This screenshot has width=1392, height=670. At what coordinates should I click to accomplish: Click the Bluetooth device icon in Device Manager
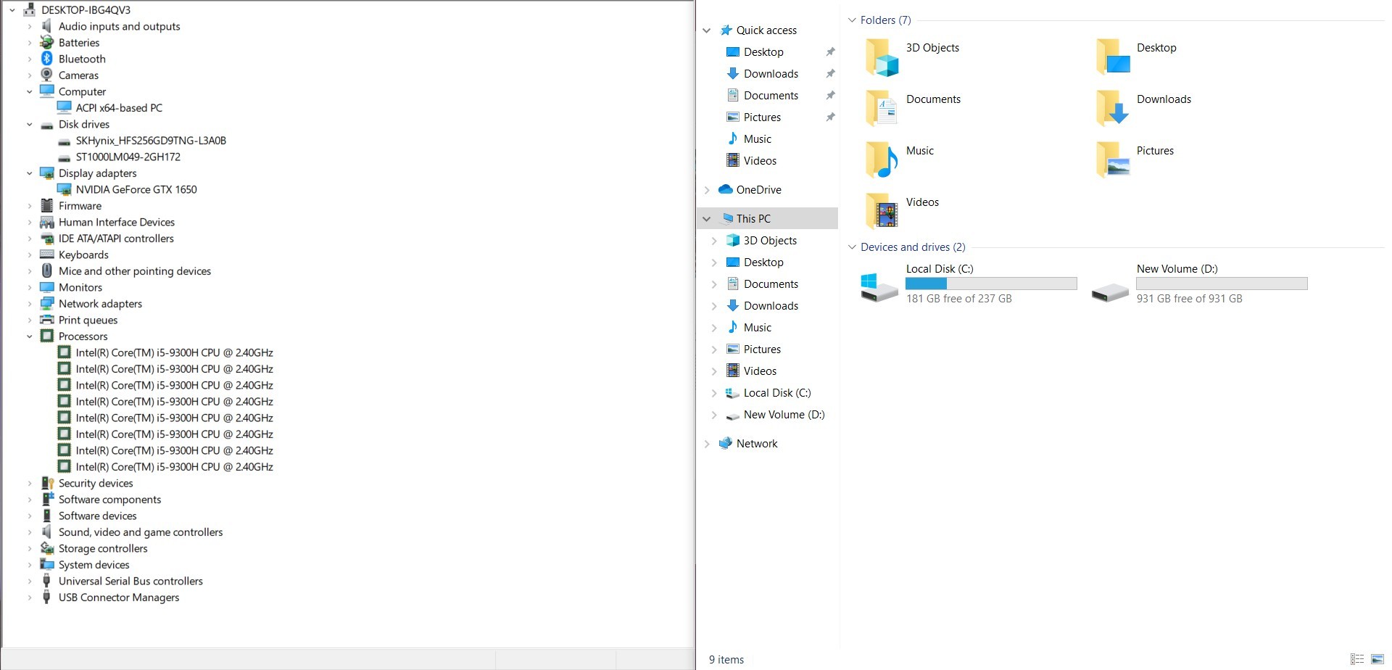click(x=48, y=59)
